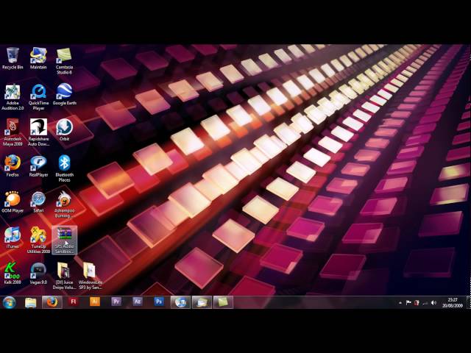Select the QuickTime Player desktop icon
Screen dimensions: 471x353
pyautogui.click(x=38, y=97)
